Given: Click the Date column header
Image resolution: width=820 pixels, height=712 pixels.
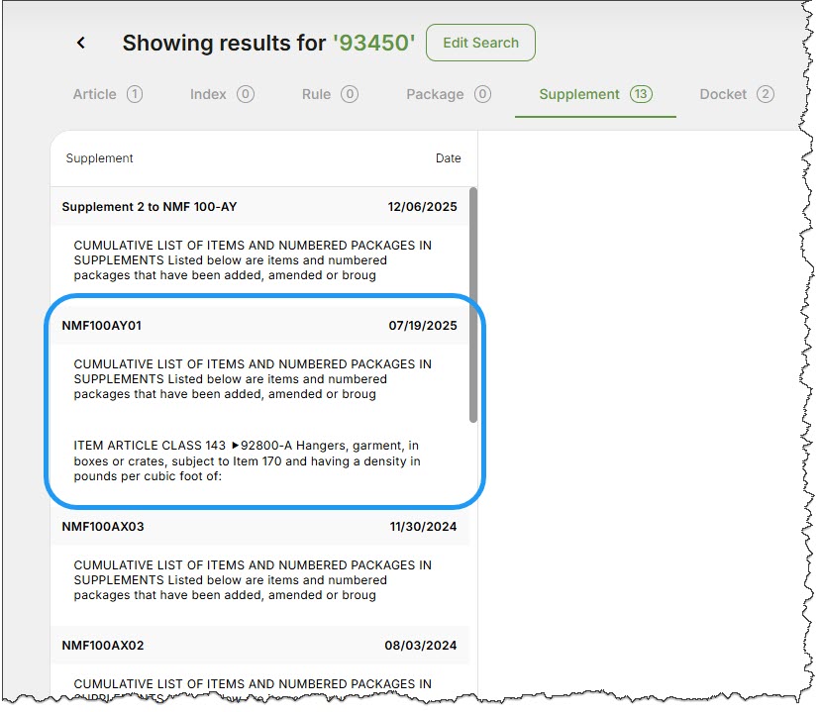Looking at the screenshot, I should click(x=448, y=158).
